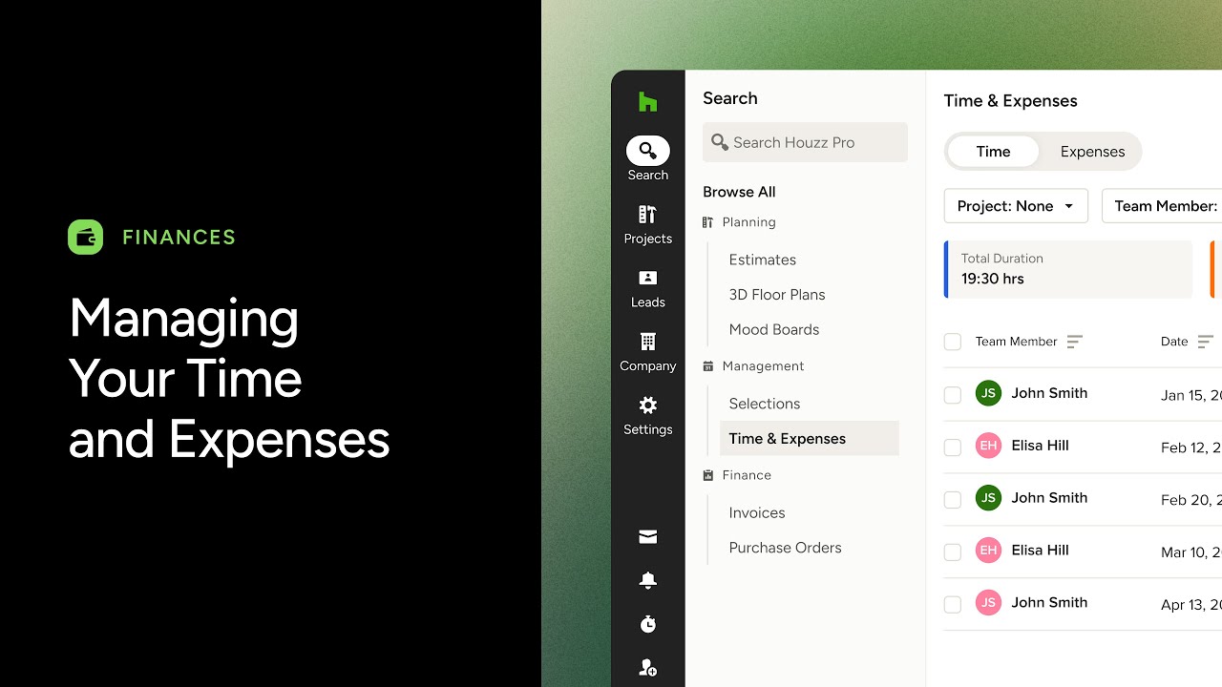Click the Mar 10 date cell
The image size is (1222, 687).
click(1191, 553)
